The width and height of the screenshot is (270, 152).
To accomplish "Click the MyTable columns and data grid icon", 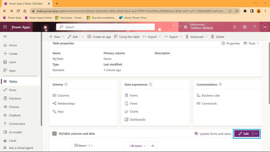I will coord(54,133).
